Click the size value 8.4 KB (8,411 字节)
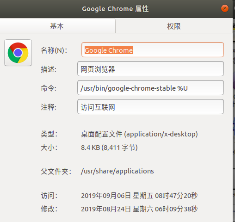Image resolution: width=235 pixels, height=222 pixels. tap(109, 148)
